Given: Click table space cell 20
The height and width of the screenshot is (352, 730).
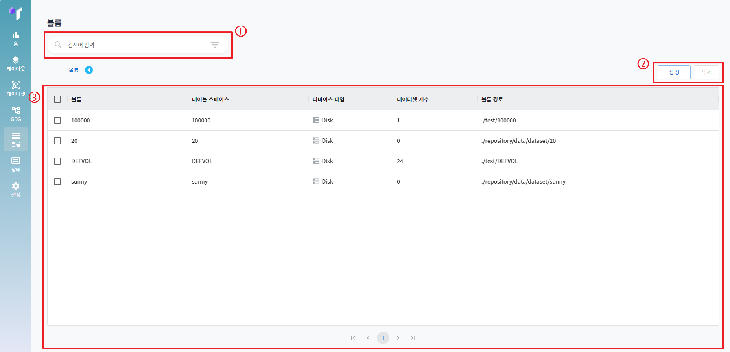Looking at the screenshot, I should (x=195, y=141).
